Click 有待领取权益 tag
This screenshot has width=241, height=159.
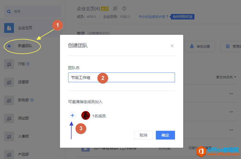[x=182, y=17]
